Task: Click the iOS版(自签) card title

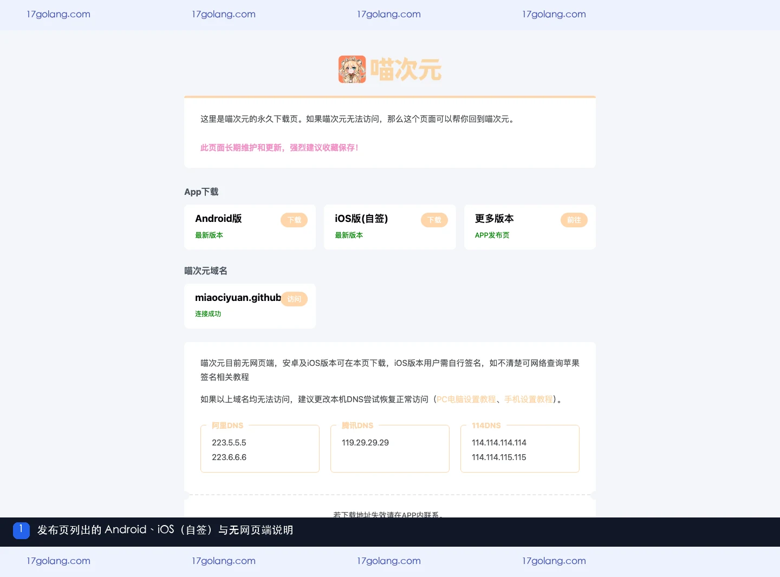Action: (361, 219)
